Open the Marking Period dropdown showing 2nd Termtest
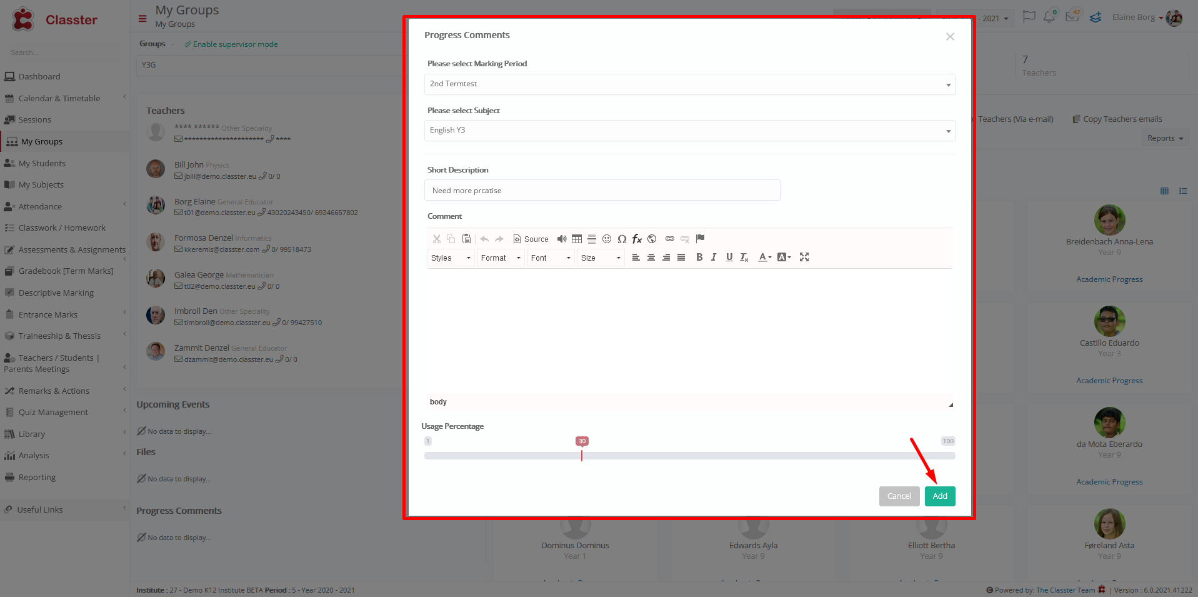 click(x=689, y=84)
